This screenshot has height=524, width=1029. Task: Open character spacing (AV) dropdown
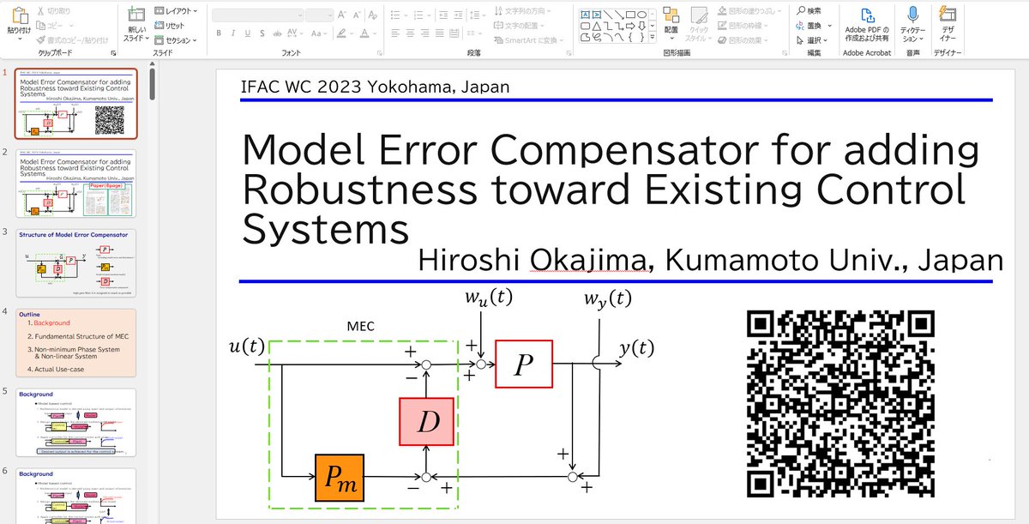click(x=294, y=33)
